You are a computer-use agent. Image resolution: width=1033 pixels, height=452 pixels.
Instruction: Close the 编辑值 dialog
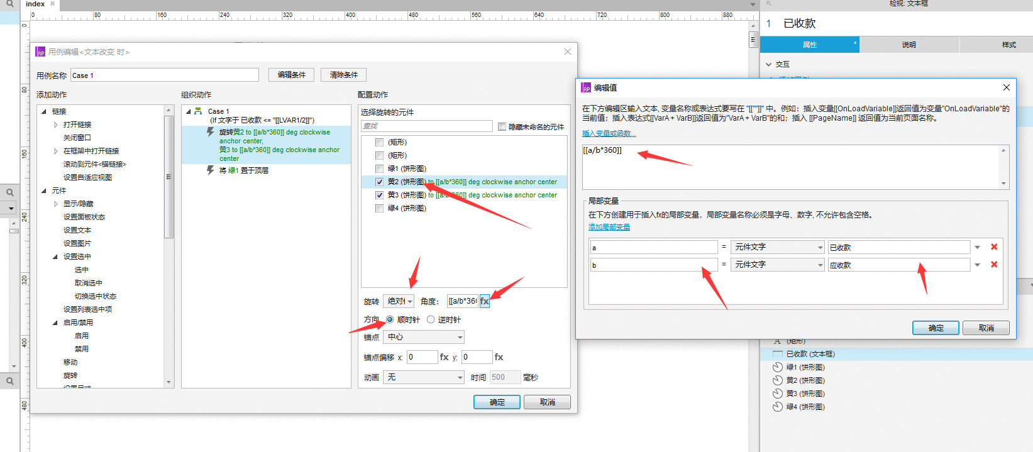(x=1007, y=87)
